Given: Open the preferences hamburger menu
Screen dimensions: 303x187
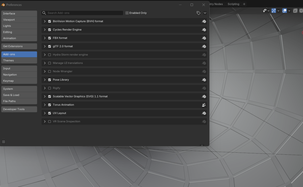Looking at the screenshot, I should (x=4, y=142).
